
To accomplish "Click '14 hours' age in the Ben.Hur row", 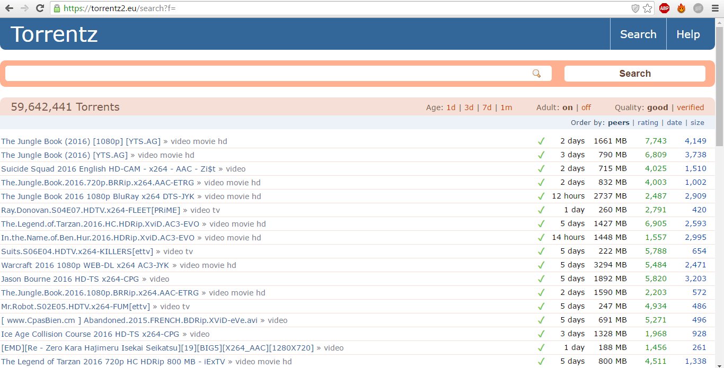I will coord(568,238).
